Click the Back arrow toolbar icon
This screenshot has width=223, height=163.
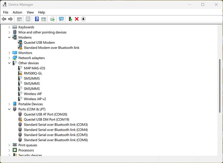(x=4, y=19)
